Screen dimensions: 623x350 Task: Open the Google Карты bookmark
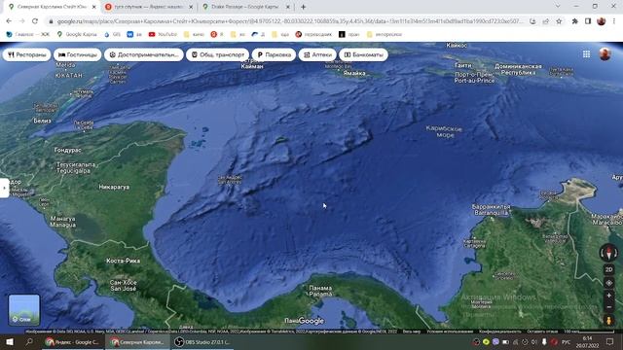pyautogui.click(x=77, y=35)
